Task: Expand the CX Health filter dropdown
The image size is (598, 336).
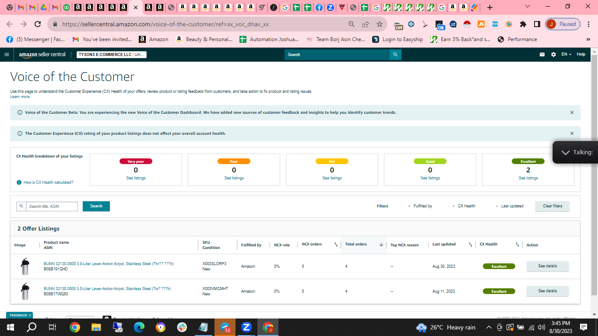Action: coord(464,206)
